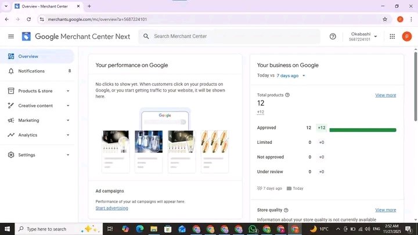Open the taskbar volume speaker icon

(x=367, y=229)
